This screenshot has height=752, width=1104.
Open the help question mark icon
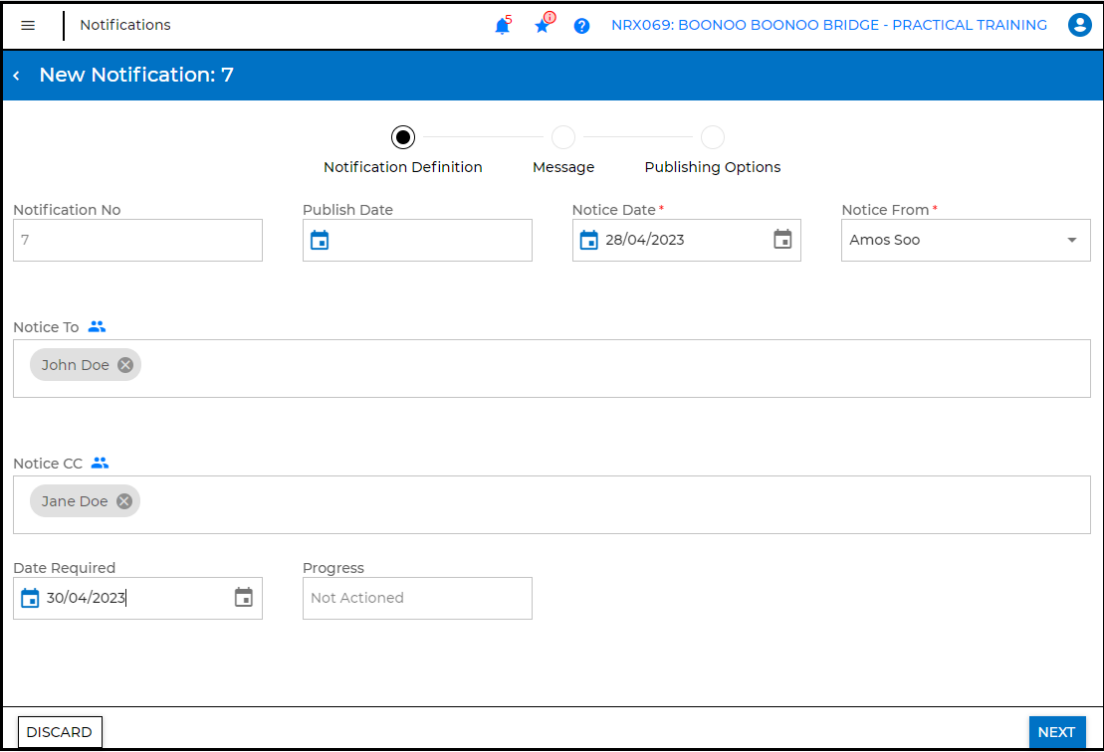pos(581,26)
